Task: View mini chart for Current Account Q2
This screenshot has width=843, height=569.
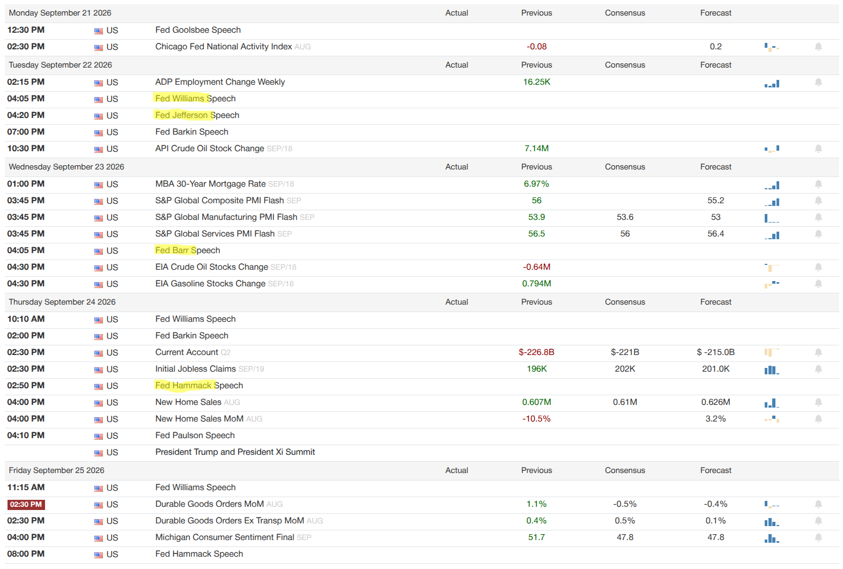Action: tap(772, 352)
